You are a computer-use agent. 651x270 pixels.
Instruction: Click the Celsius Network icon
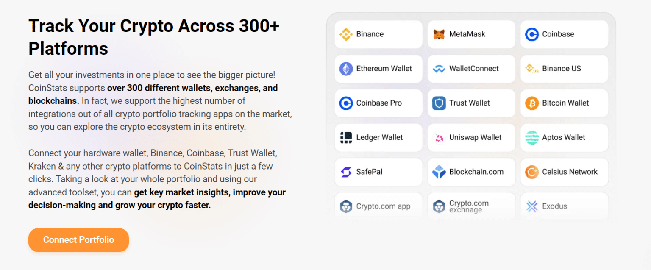(532, 172)
